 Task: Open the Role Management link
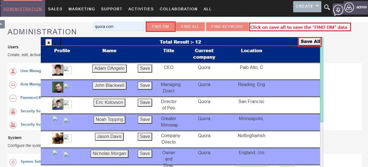31,84
